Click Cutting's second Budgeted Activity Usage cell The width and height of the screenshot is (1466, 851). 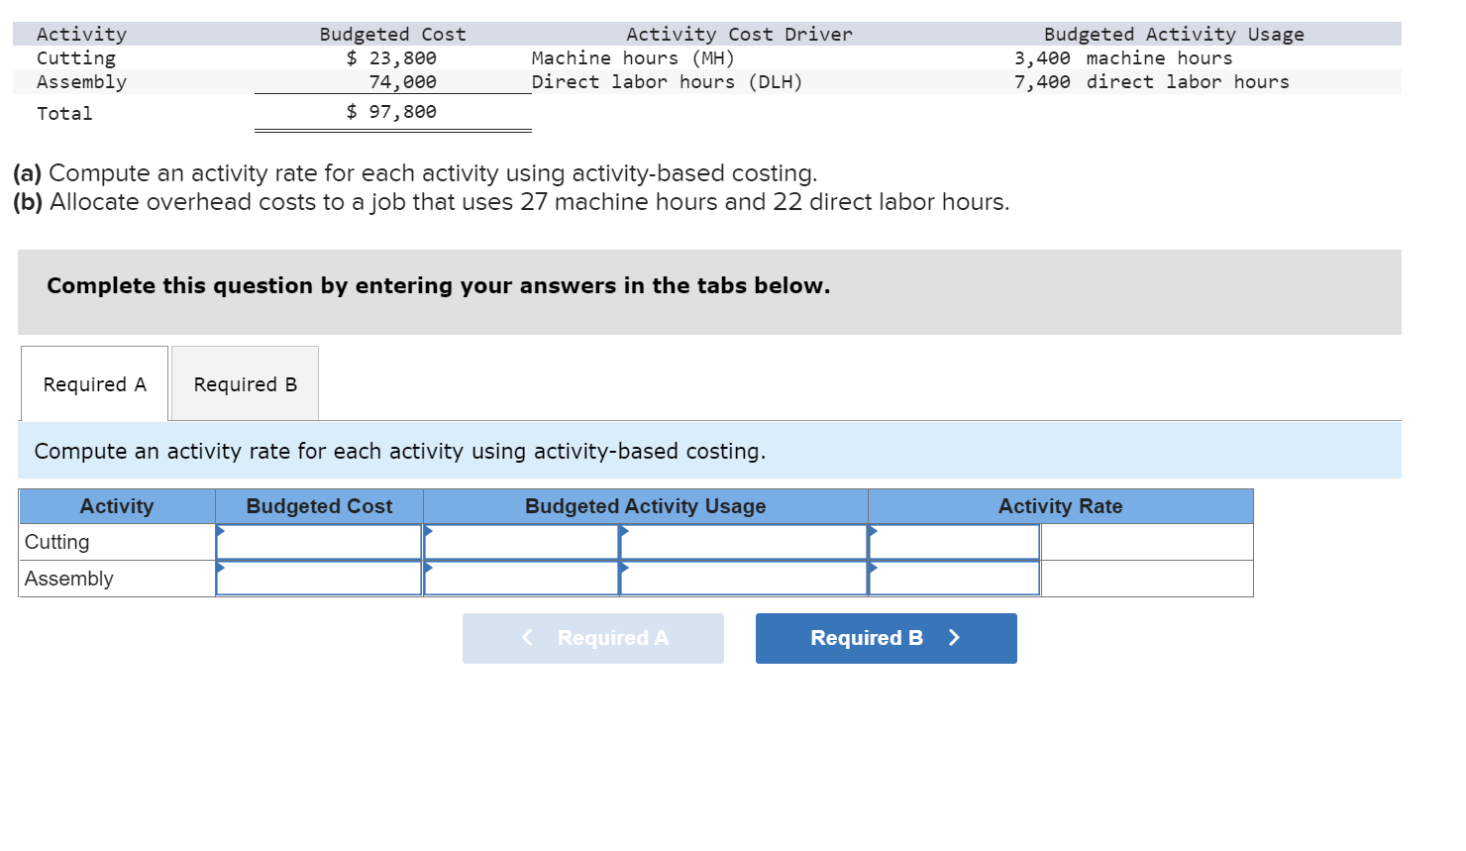(x=743, y=542)
